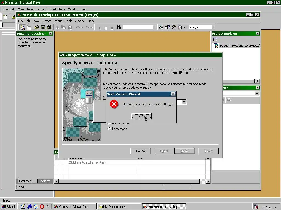Click the Task List checkmark icon
Screen dimensions: 281x210
[180, 27]
